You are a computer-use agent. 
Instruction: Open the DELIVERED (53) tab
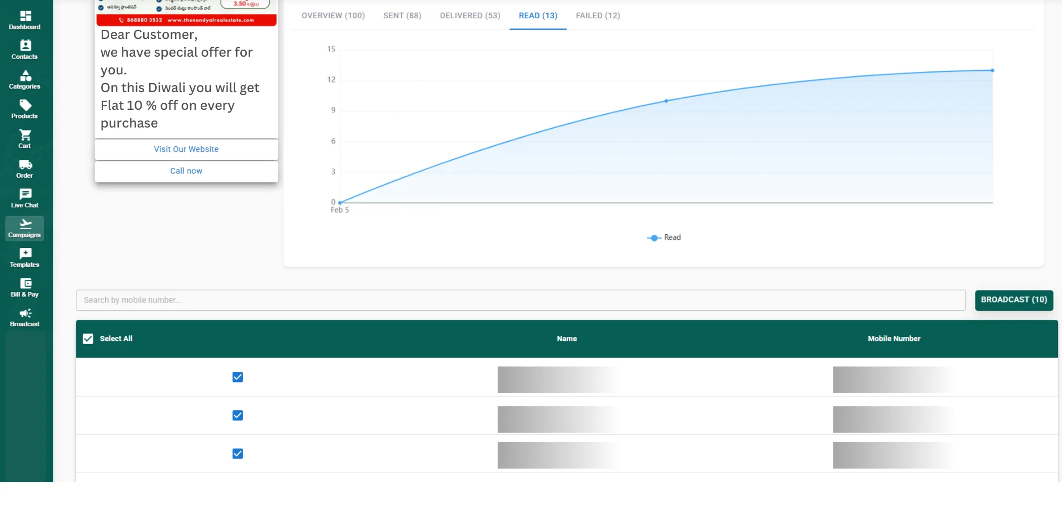coord(470,16)
